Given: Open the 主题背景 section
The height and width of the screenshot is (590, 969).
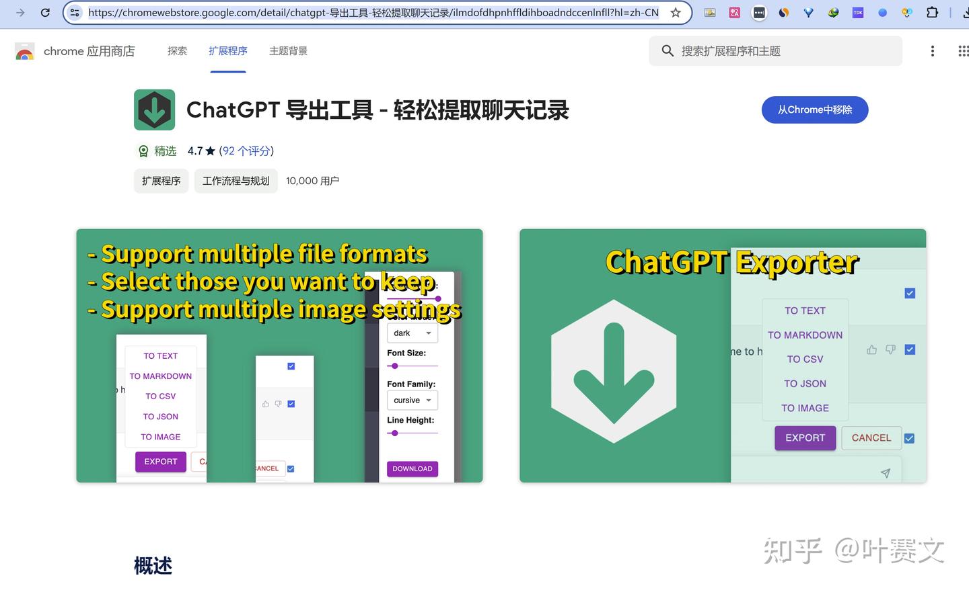Looking at the screenshot, I should (x=288, y=50).
